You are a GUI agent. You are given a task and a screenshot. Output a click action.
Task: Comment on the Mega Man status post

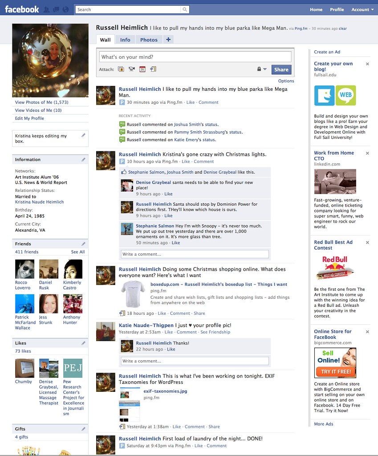208,102
